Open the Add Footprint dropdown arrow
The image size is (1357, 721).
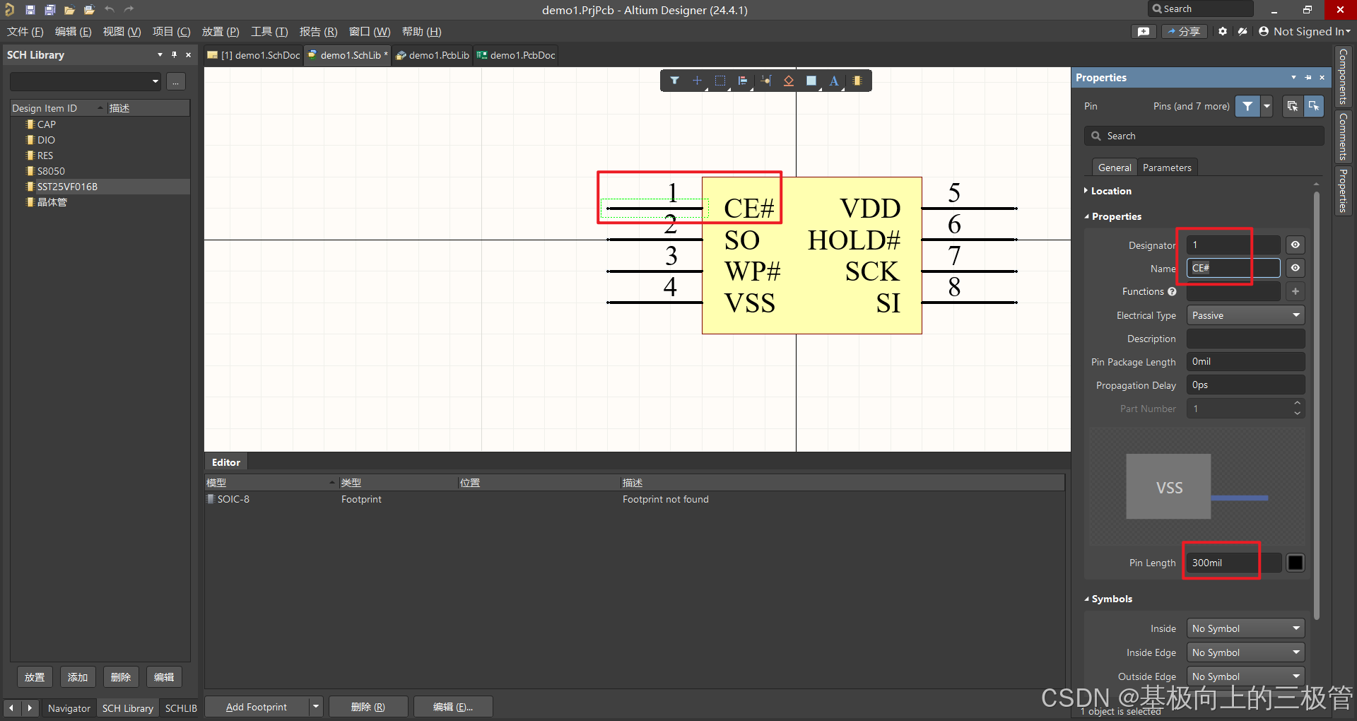[316, 707]
